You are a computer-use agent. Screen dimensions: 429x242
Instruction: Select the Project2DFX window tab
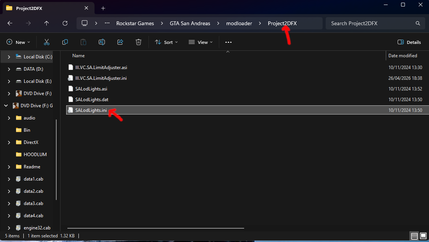[x=49, y=8]
